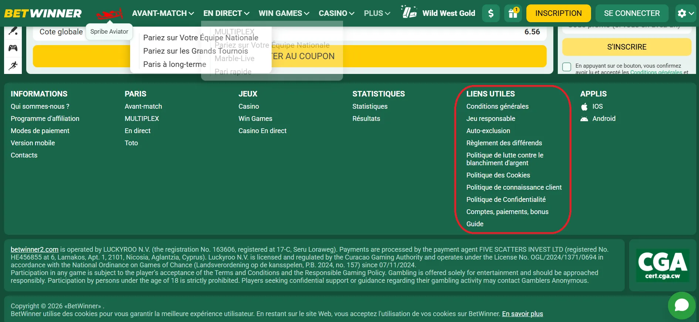Open the En savoir plus cookies link
The width and height of the screenshot is (699, 322).
(x=522, y=314)
